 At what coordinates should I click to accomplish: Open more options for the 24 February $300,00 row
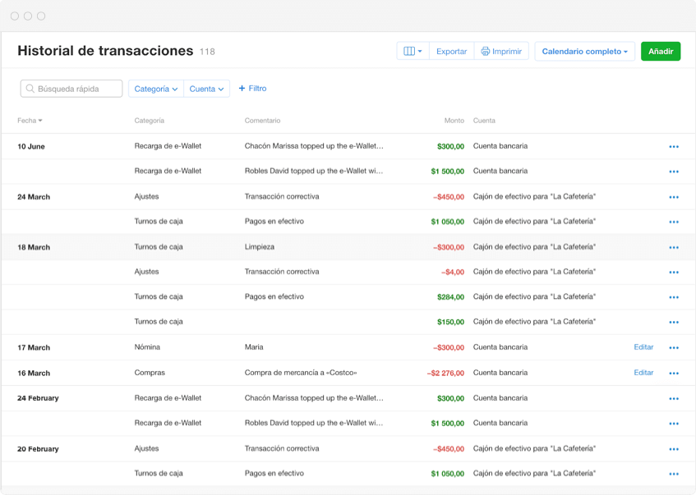(x=674, y=399)
